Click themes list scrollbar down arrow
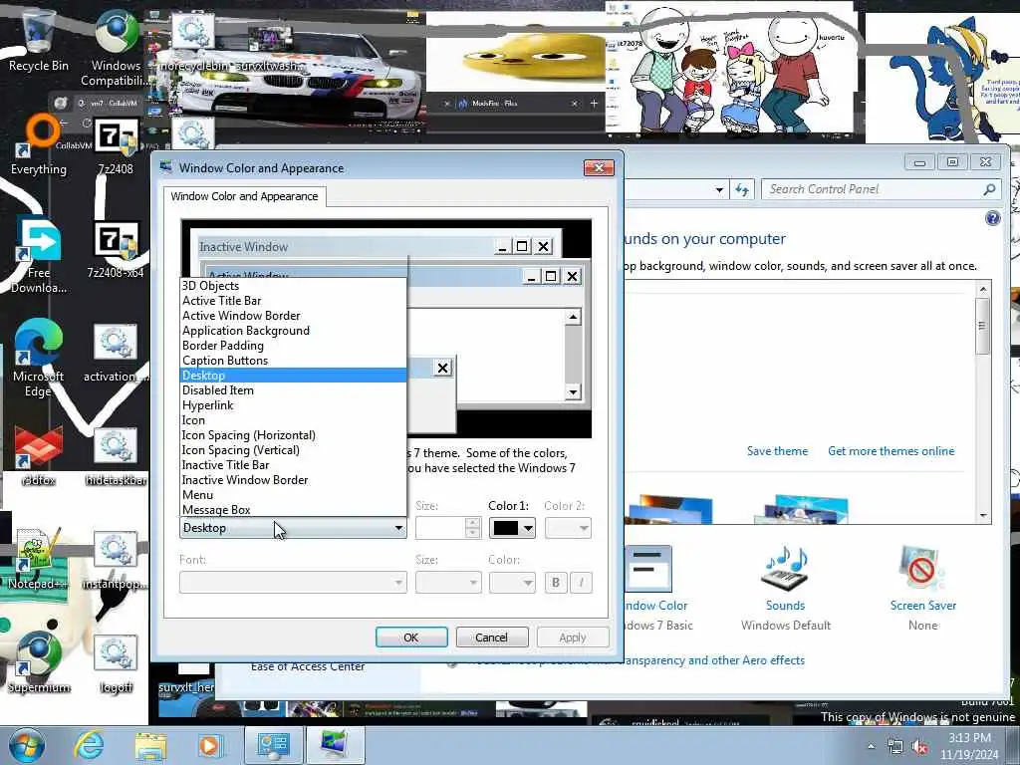The image size is (1020, 765). 983,515
